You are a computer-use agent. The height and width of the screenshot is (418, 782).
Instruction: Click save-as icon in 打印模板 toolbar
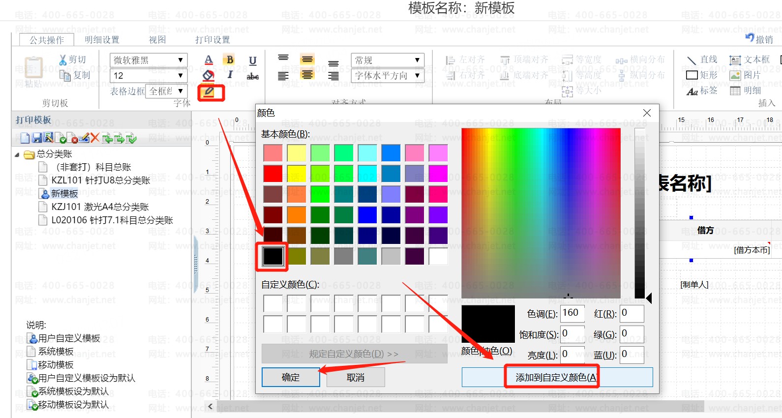[48, 138]
